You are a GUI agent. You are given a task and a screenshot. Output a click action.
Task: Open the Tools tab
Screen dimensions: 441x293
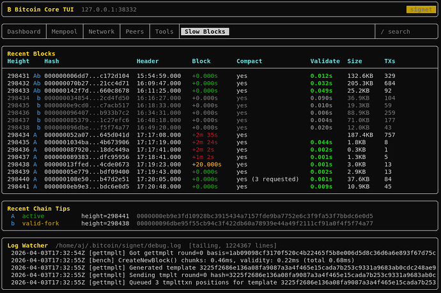pyautogui.click(x=164, y=31)
